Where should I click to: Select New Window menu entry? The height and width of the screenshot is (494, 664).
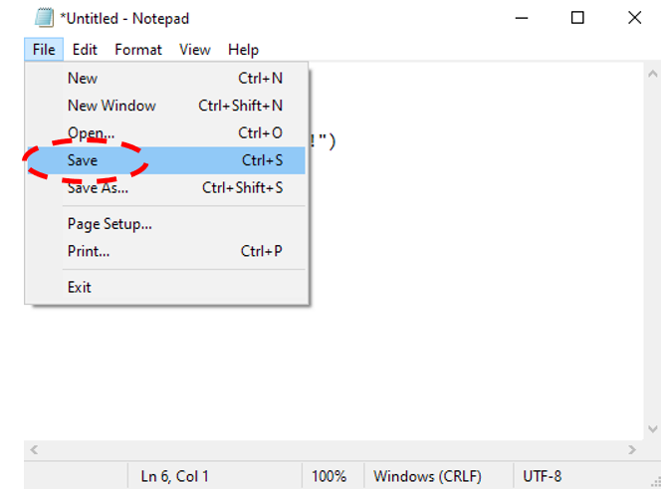pyautogui.click(x=111, y=106)
